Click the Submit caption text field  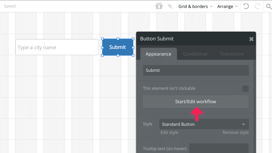(196, 70)
